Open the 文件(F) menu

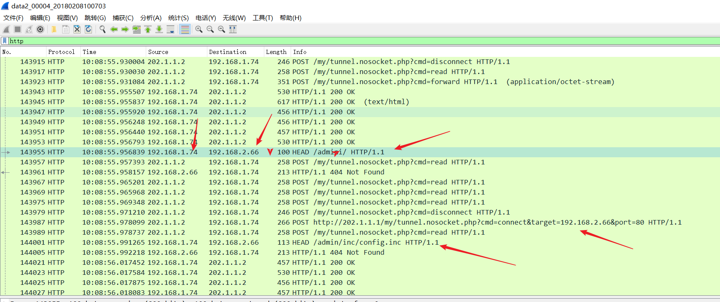pos(13,18)
